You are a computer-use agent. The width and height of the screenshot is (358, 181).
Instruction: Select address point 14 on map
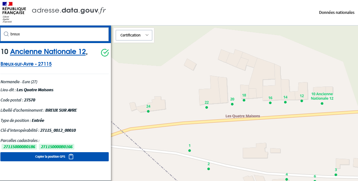coord(285,102)
